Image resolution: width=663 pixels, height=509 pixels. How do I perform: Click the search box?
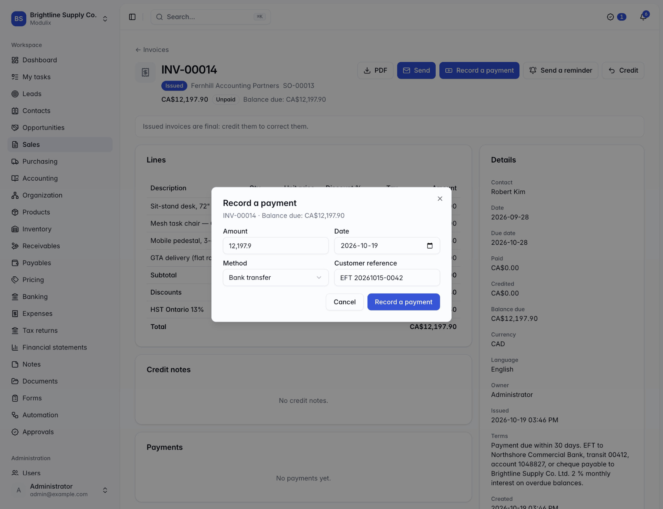tap(211, 17)
